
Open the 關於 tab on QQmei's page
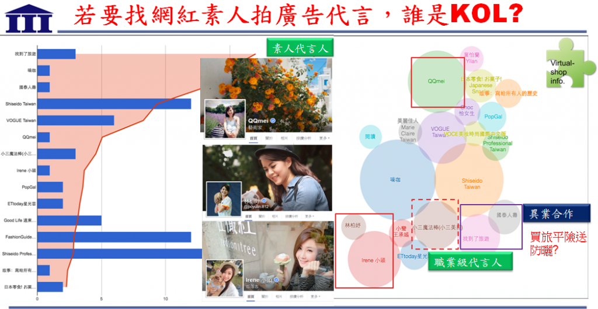(x=269, y=138)
